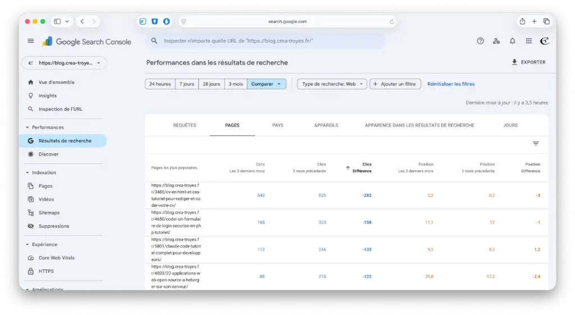The height and width of the screenshot is (315, 575).
Task: Select the 28 jours date range
Action: pyautogui.click(x=211, y=84)
